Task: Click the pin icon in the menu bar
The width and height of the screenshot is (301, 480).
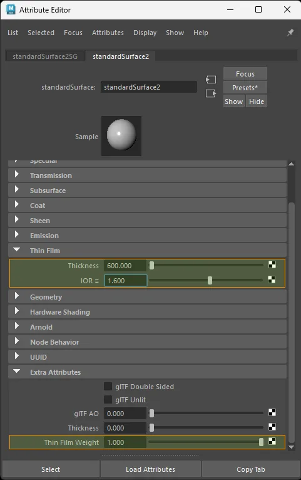Action: pyautogui.click(x=290, y=33)
